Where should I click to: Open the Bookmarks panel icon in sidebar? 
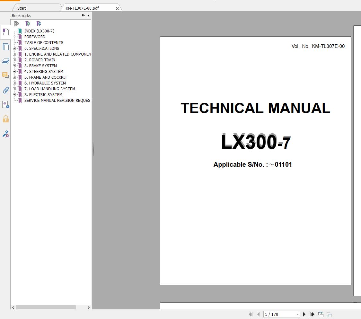6,32
